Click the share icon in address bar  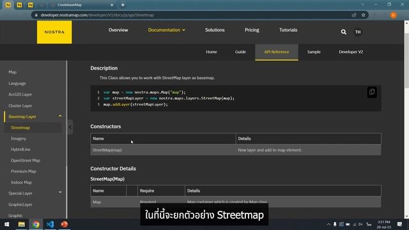coord(354,15)
